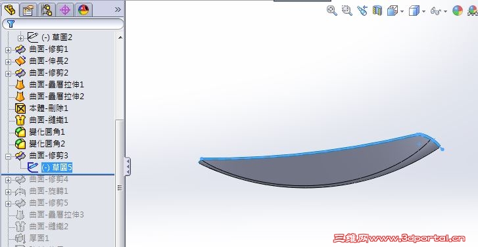
Task: Collapse the 曲面-修剪3 feature node
Action: point(9,156)
